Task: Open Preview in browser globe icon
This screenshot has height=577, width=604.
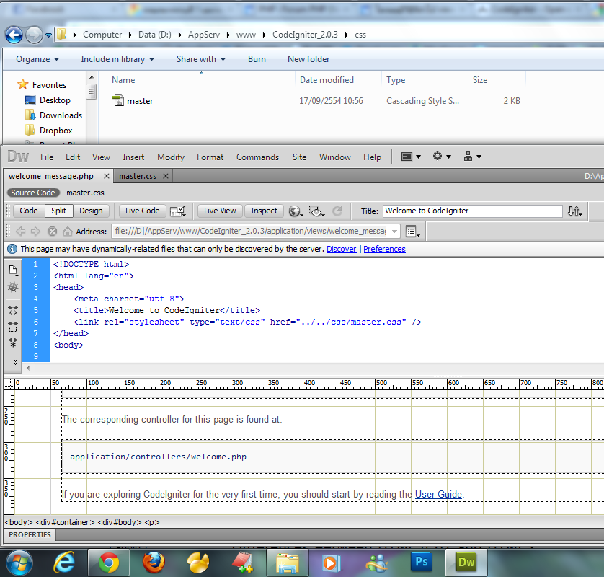Action: tap(296, 211)
